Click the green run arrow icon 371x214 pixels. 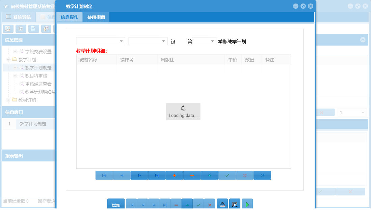[x=247, y=204]
